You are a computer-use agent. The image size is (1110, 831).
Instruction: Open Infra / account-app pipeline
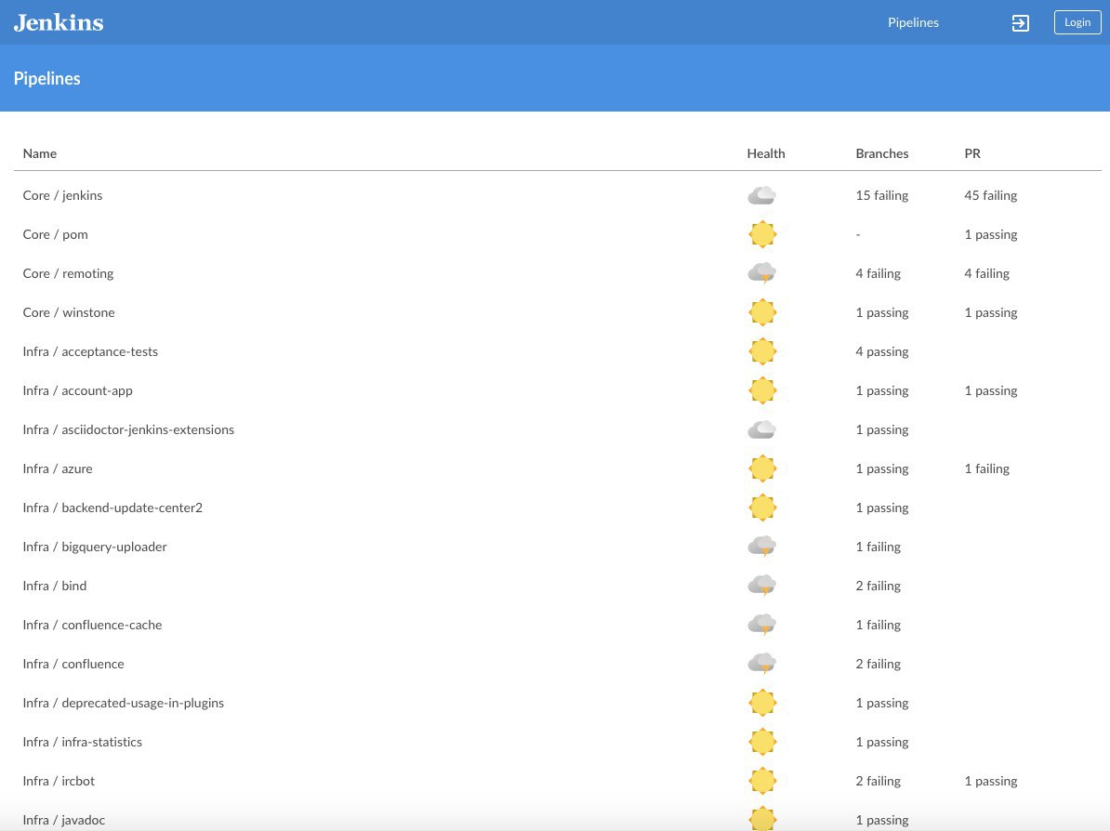77,390
